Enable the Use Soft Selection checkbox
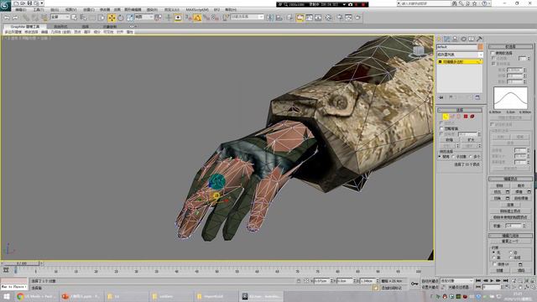Image resolution: width=537 pixels, height=302 pixels. pyautogui.click(x=493, y=53)
